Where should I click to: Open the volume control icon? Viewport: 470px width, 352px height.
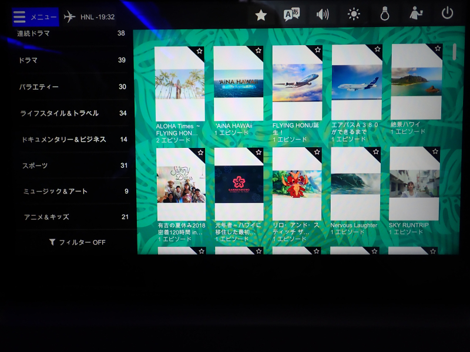323,14
